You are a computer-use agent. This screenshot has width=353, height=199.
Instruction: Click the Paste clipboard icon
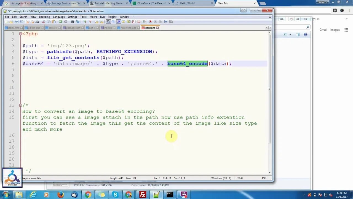tap(54, 22)
